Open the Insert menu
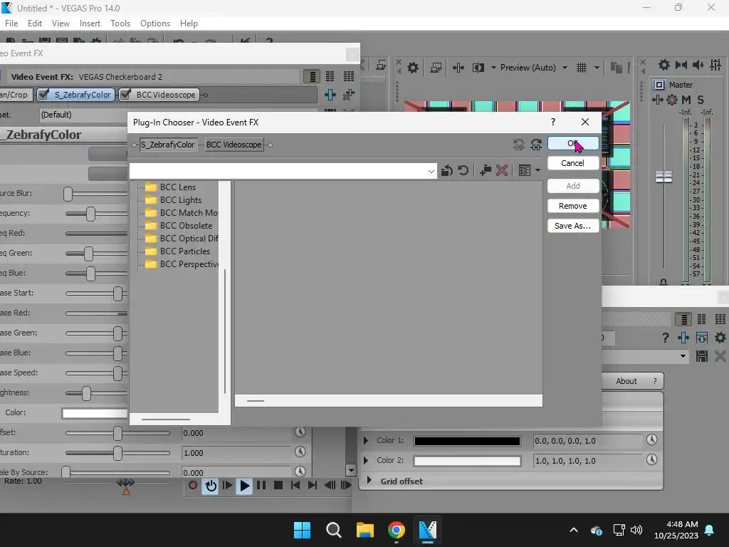Viewport: 729px width, 547px height. pos(90,24)
